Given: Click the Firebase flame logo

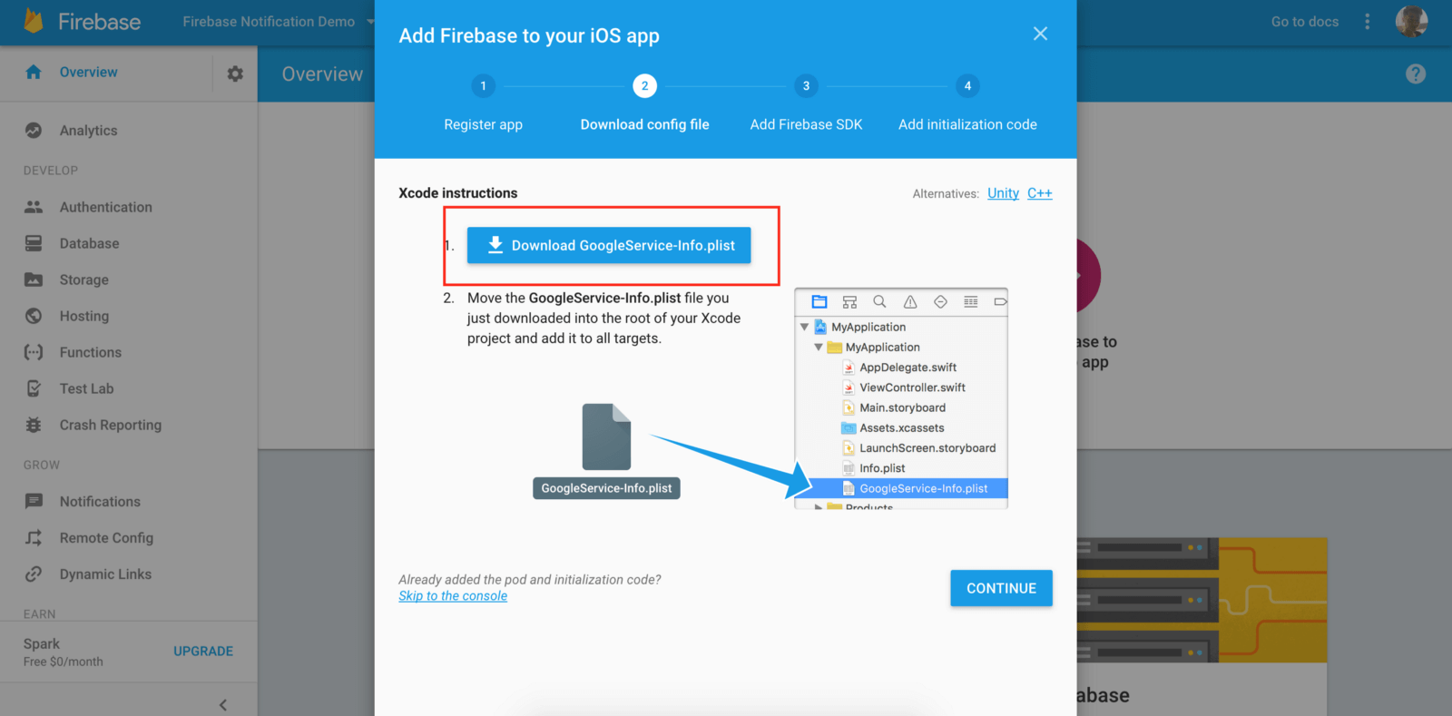Looking at the screenshot, I should tap(34, 21).
